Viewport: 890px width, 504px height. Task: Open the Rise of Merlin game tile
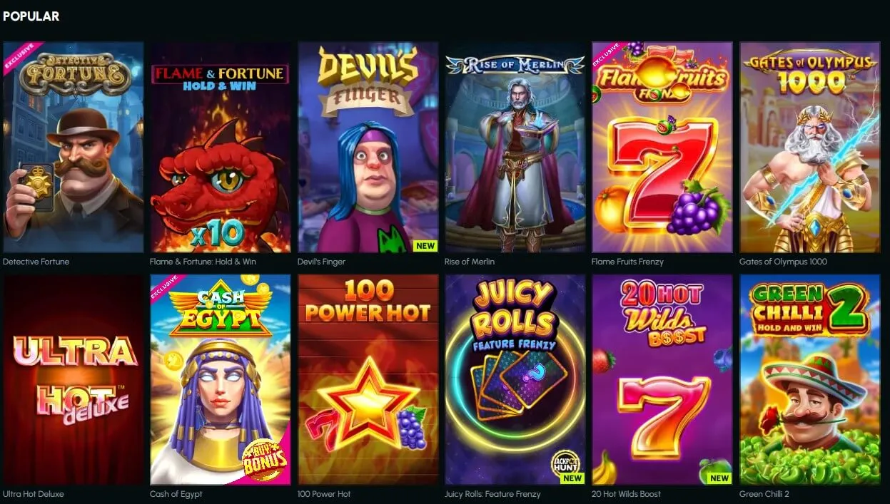[515, 147]
